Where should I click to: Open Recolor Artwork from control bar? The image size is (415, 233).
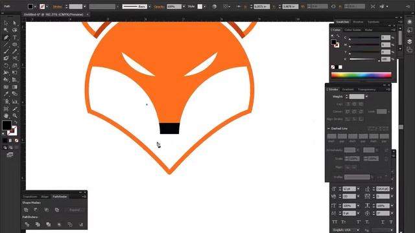pyautogui.click(x=214, y=6)
